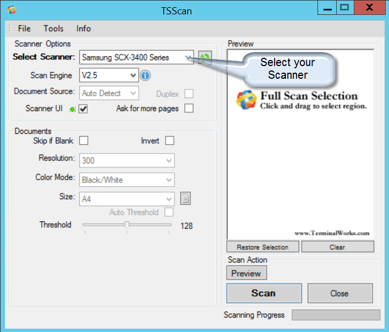Click the TerminalWorks logo in preview
The width and height of the screenshot is (389, 332).
tap(246, 99)
